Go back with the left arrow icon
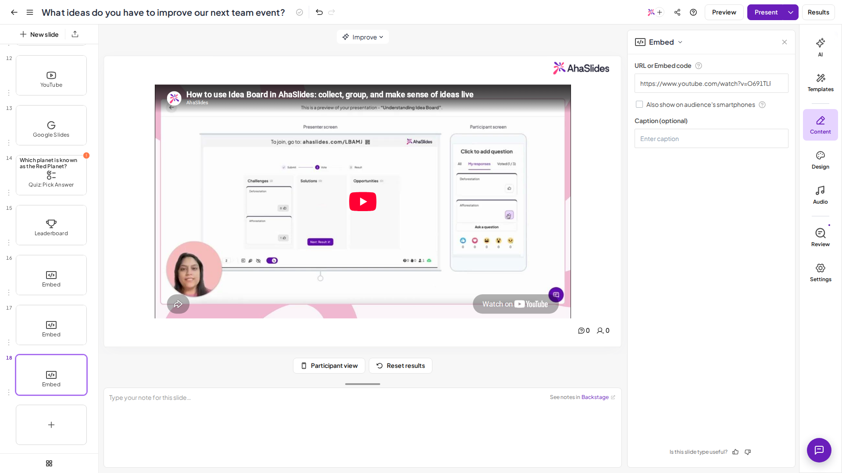The image size is (842, 473). tap(14, 12)
